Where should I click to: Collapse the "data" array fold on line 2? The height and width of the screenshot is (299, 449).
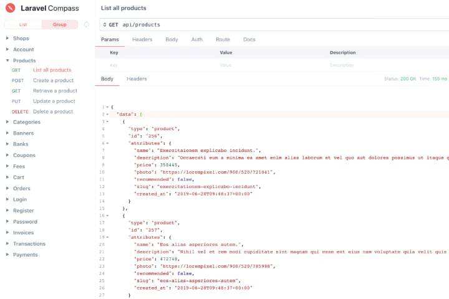point(108,114)
